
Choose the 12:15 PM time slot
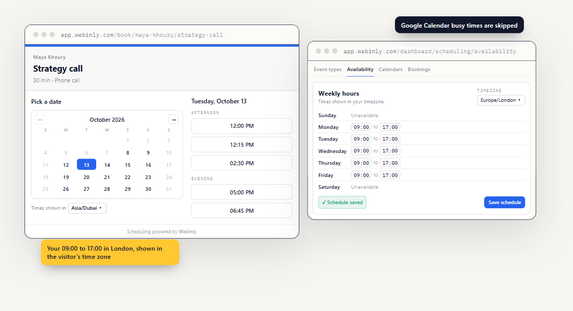[x=242, y=145]
